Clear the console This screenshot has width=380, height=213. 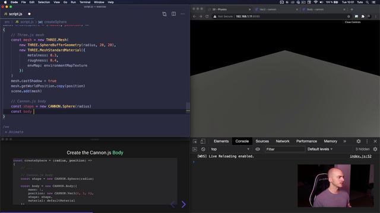[203, 149]
